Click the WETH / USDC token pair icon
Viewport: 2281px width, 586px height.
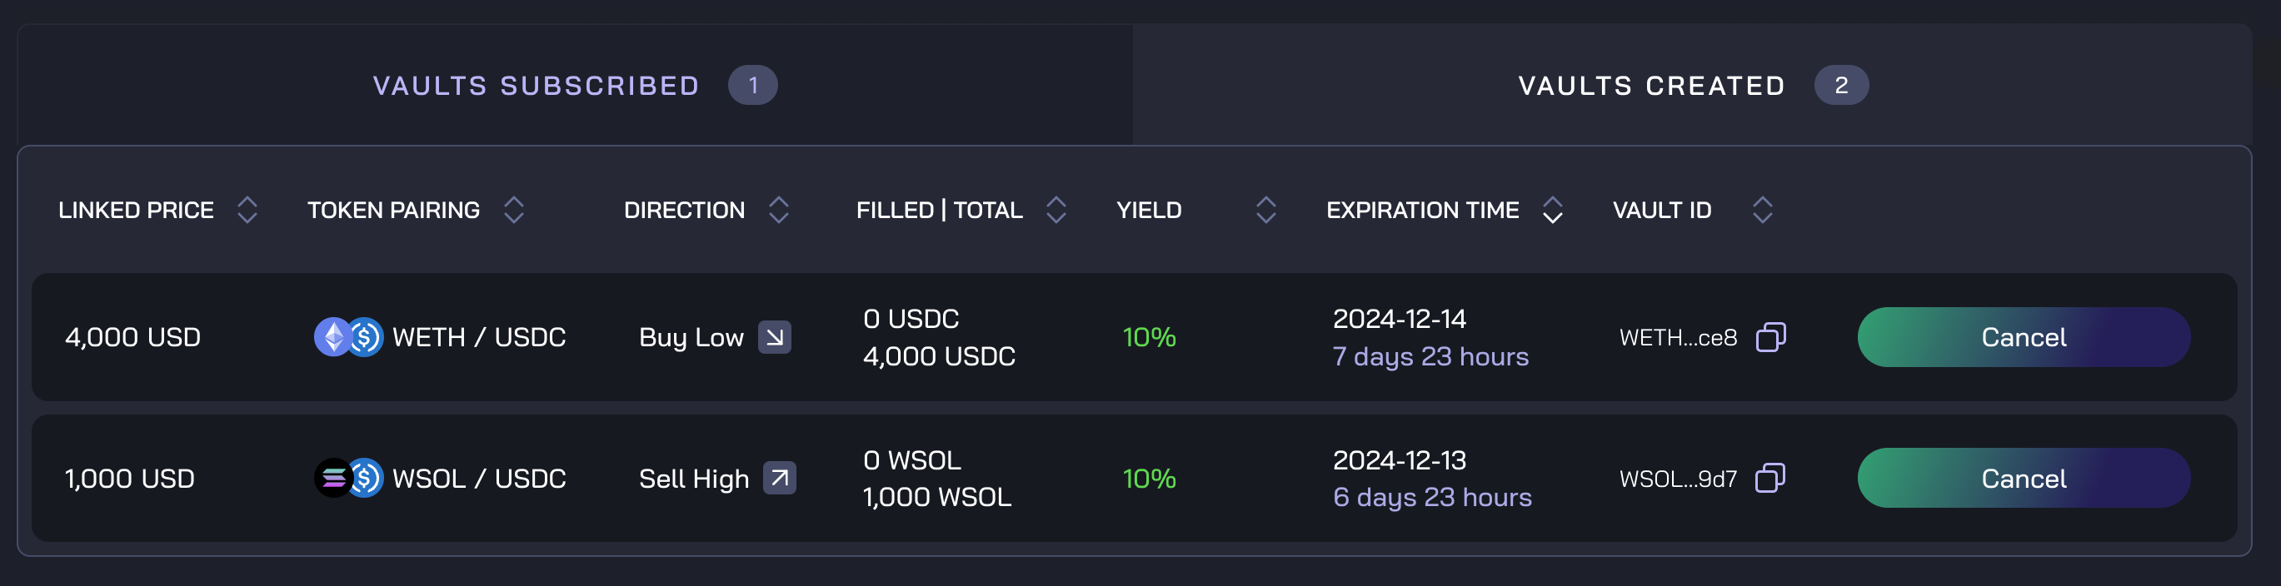[x=349, y=337]
